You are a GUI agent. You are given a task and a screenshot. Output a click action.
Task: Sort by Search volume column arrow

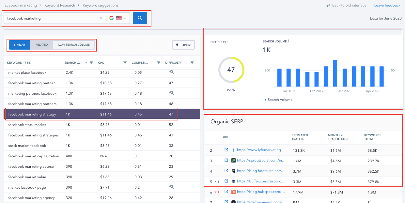point(86,63)
